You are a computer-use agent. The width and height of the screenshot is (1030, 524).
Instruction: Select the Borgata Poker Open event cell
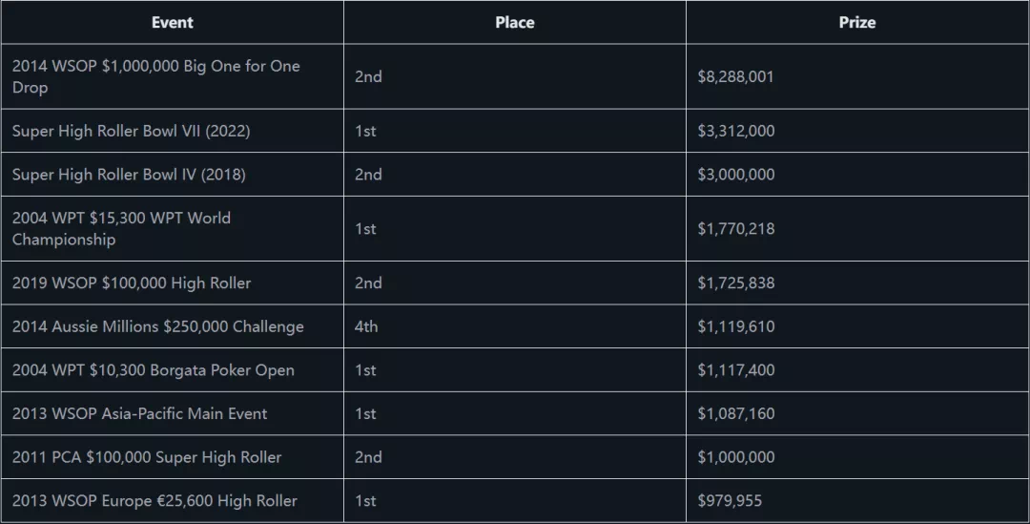coord(154,370)
